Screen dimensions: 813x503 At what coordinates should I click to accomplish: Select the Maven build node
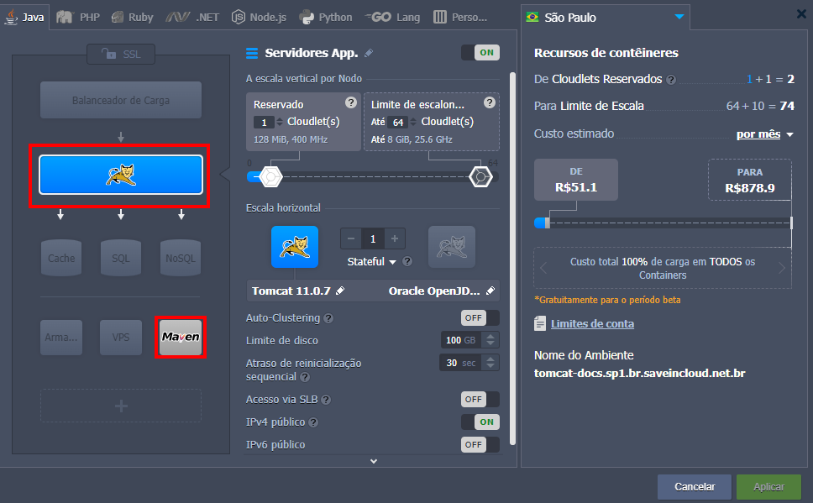181,337
